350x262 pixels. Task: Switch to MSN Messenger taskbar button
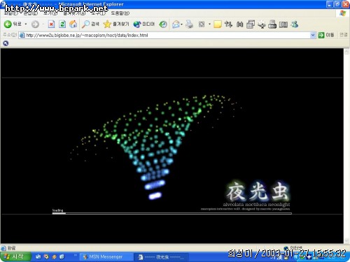click(103, 256)
